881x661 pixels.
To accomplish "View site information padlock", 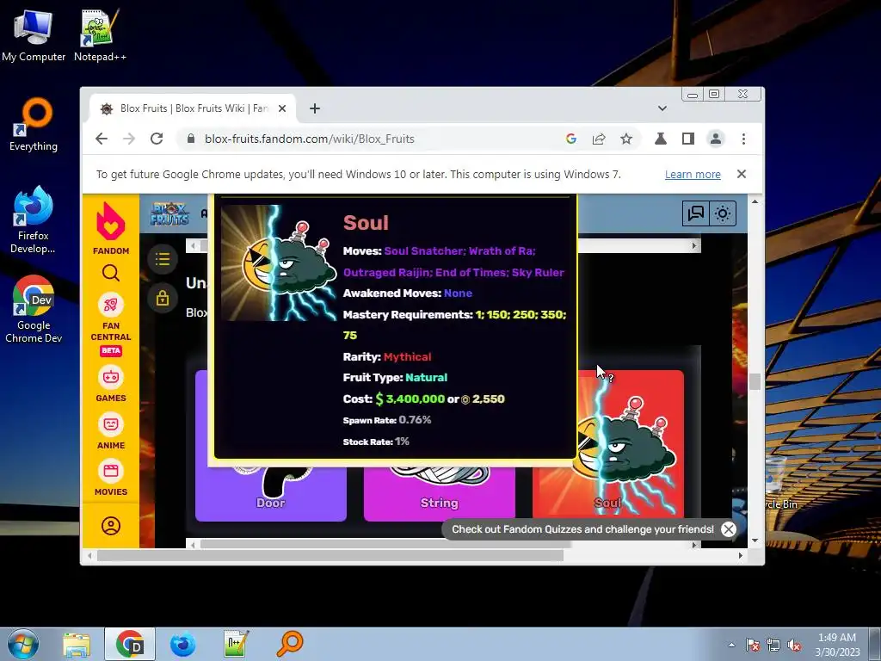I will [x=190, y=139].
